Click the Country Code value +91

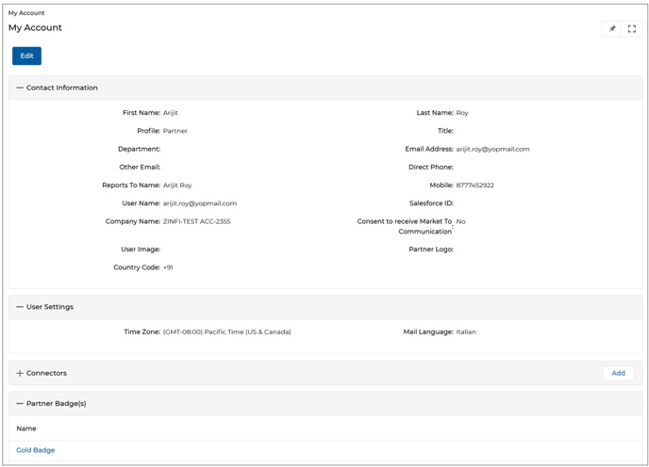(x=168, y=267)
